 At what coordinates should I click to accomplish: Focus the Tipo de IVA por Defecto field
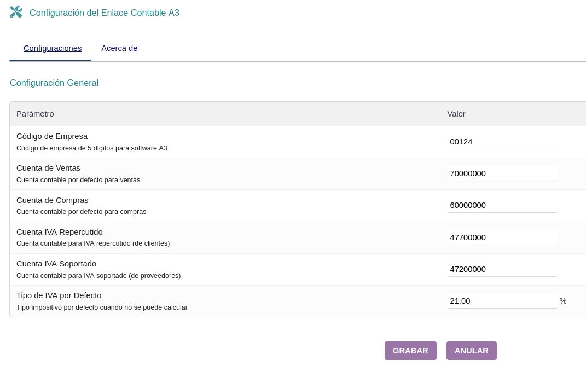502,301
